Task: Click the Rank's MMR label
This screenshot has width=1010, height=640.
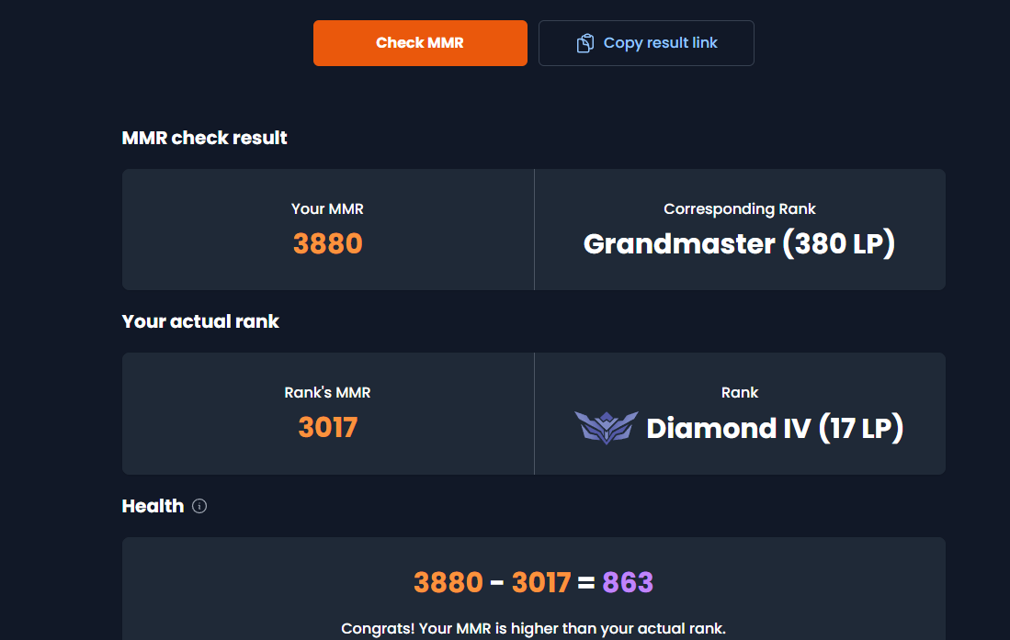Action: 327,392
